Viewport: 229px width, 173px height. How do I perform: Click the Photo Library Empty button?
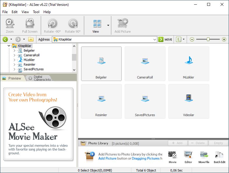[218, 143]
